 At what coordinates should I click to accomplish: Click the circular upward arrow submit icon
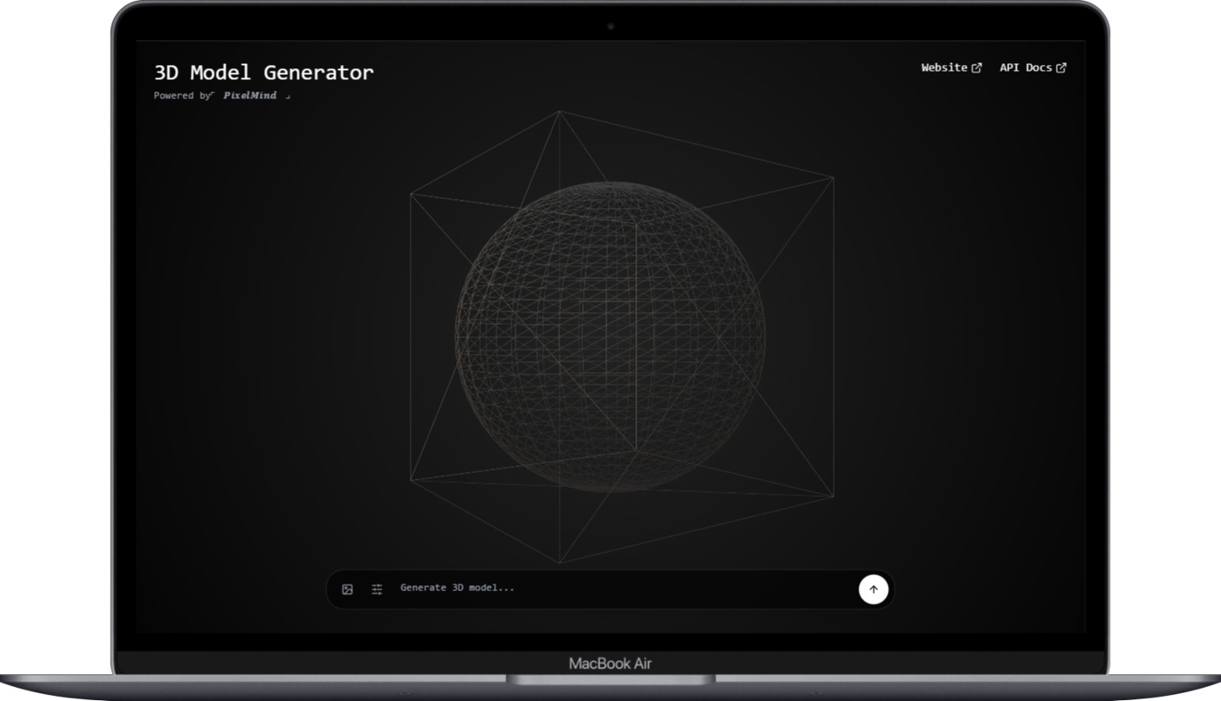point(872,589)
